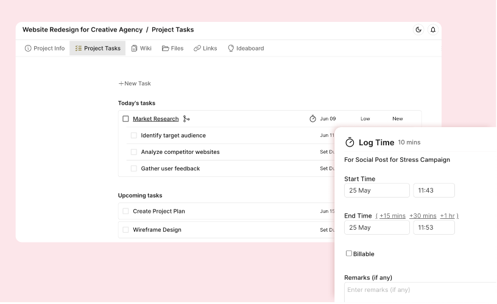The image size is (497, 304).
Task: Open notifications bell icon
Action: 433,30
